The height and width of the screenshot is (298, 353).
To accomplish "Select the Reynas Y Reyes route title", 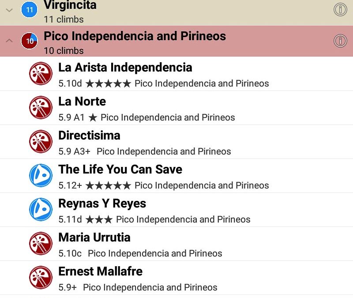I will tap(102, 204).
